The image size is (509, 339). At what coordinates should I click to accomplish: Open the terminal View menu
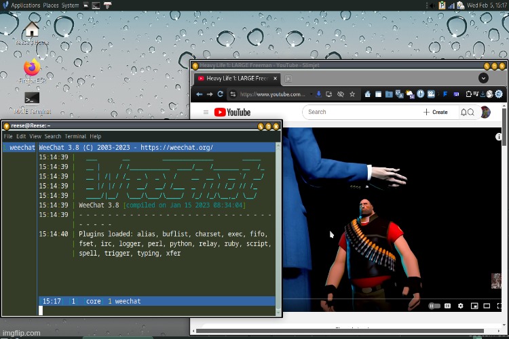pyautogui.click(x=35, y=136)
